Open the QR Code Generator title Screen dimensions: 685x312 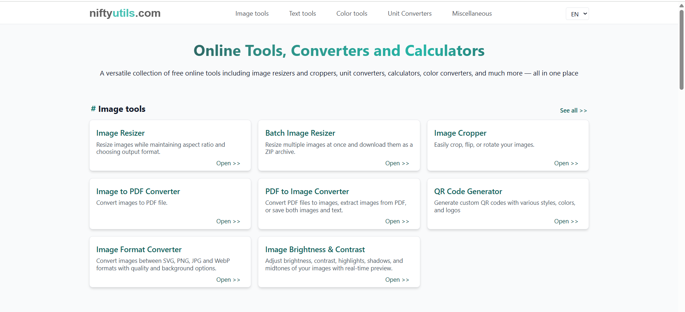468,192
